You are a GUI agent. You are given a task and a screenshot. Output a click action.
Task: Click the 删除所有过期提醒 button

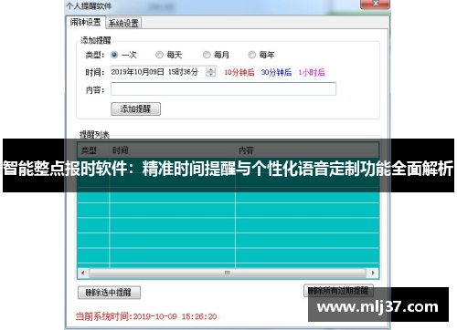338,291
